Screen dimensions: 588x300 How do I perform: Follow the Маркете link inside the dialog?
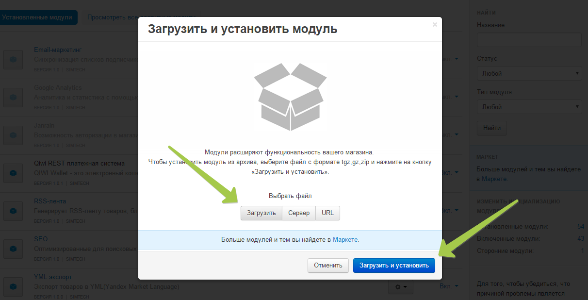coord(345,240)
